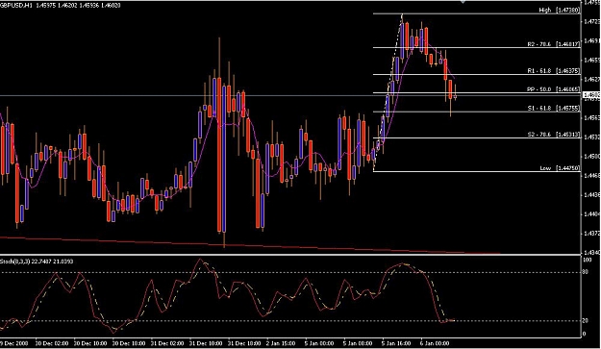Click the chart shift triangle marker
601x349 pixels.
(463, 2)
